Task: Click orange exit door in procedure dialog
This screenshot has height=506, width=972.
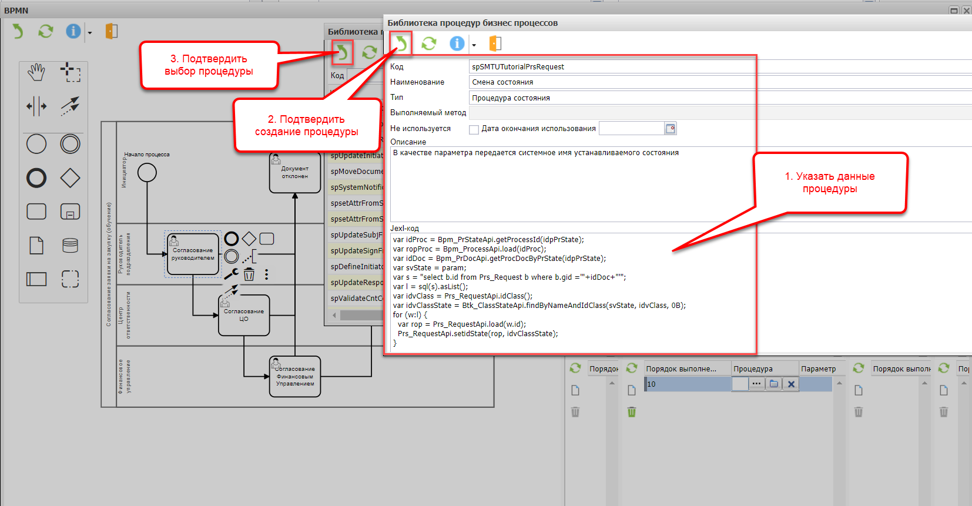Action: (x=495, y=43)
